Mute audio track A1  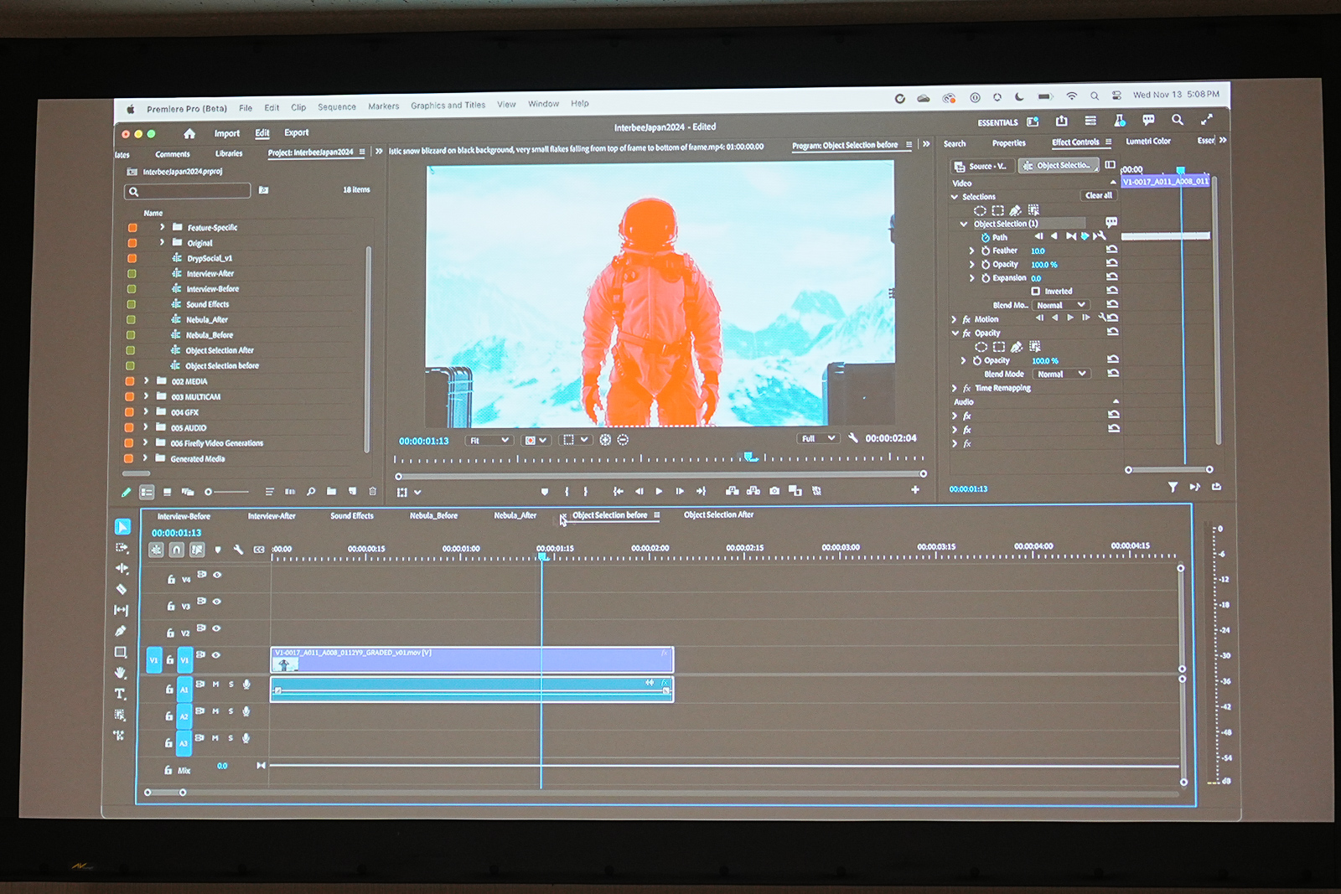(x=215, y=685)
